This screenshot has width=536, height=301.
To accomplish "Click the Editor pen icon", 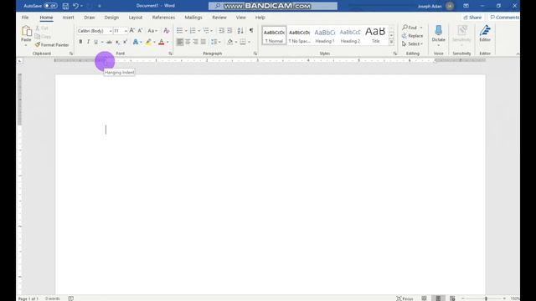I will click(x=485, y=31).
